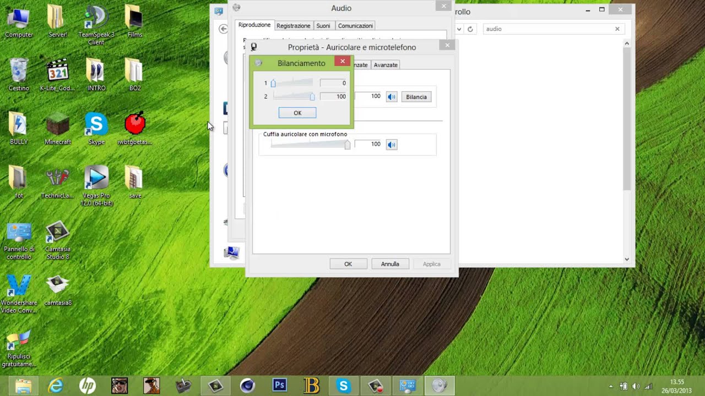Open the iwbtgbetas apple icon

[x=134, y=129]
